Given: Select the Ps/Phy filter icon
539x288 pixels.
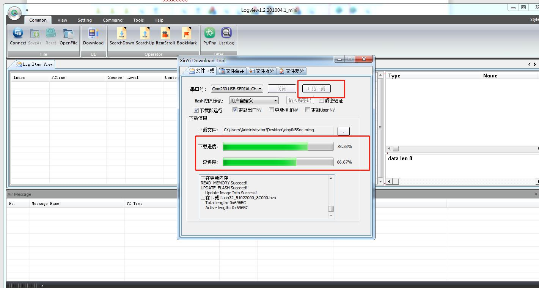Looking at the screenshot, I should 209,33.
